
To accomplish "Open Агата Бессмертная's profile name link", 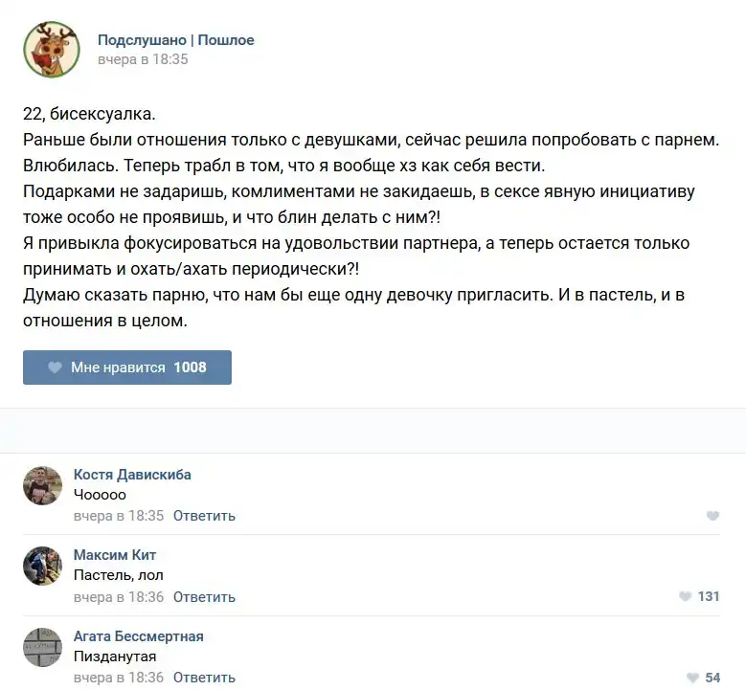I will tap(139, 636).
